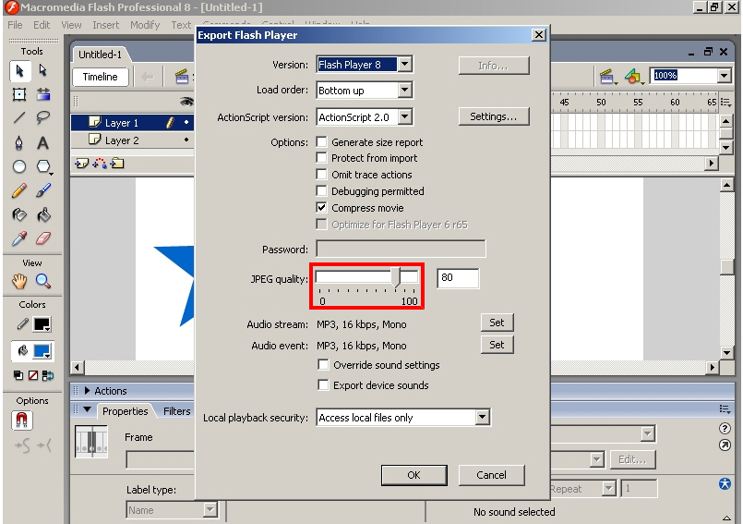The image size is (743, 524).
Task: Click Cancel in Export dialog
Action: point(491,475)
